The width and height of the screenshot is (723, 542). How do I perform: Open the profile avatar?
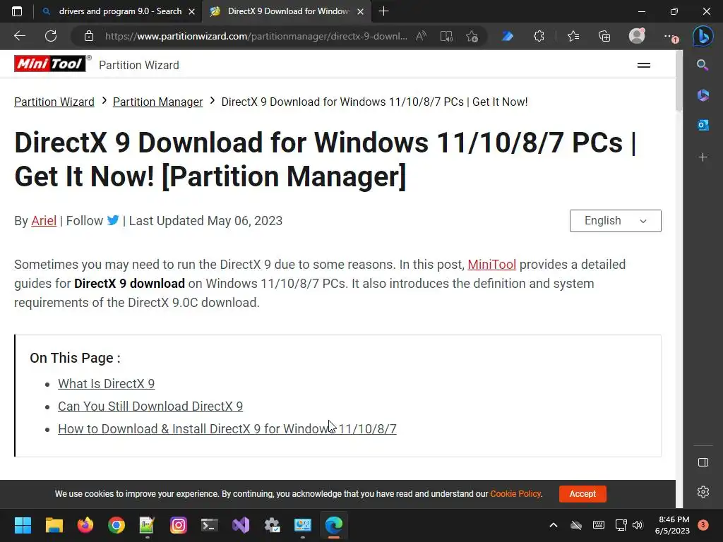(637, 36)
